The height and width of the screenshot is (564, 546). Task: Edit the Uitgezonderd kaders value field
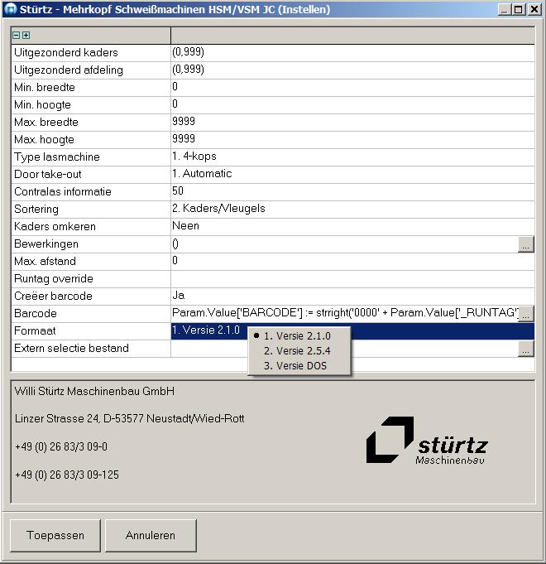tap(352, 52)
